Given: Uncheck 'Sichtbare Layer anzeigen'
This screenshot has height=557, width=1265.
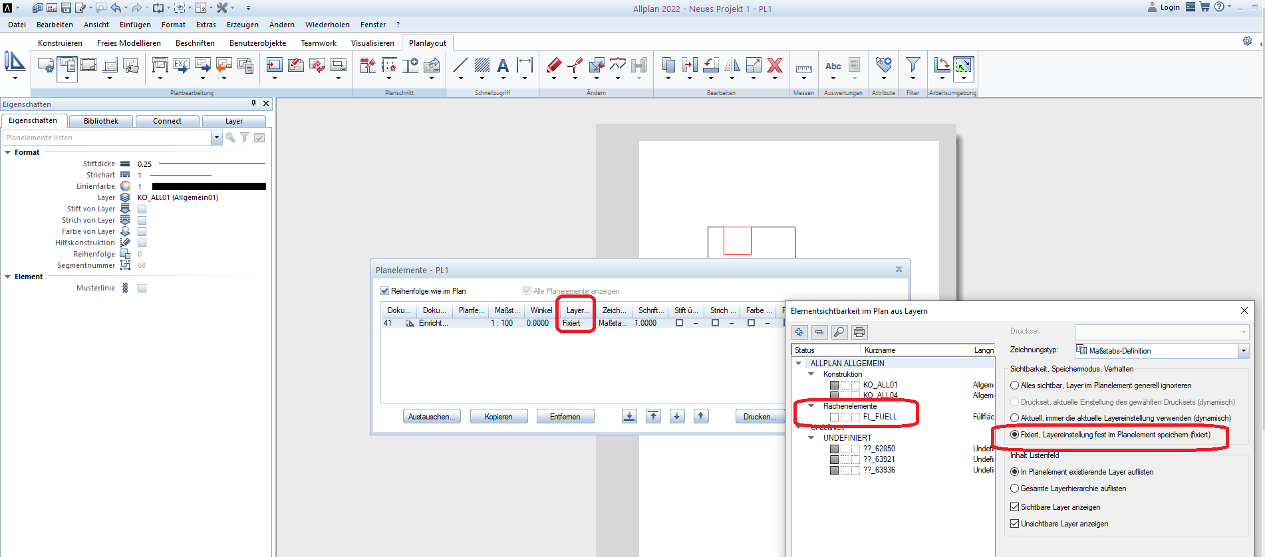Looking at the screenshot, I should [x=1015, y=507].
